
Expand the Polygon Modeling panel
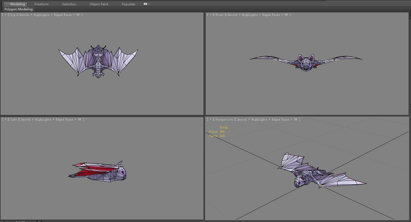(18, 9)
